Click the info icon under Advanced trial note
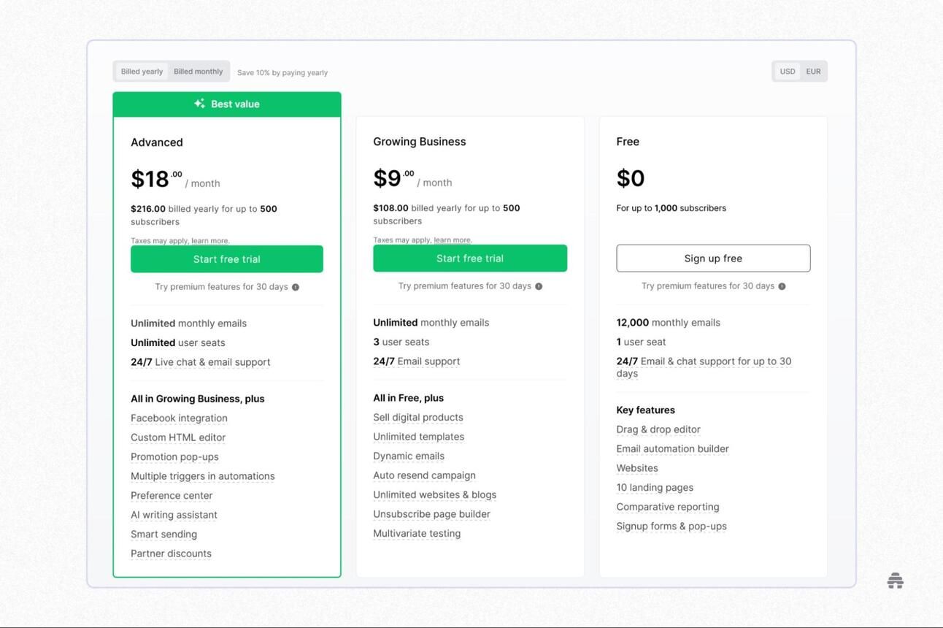943x628 pixels. (x=296, y=287)
